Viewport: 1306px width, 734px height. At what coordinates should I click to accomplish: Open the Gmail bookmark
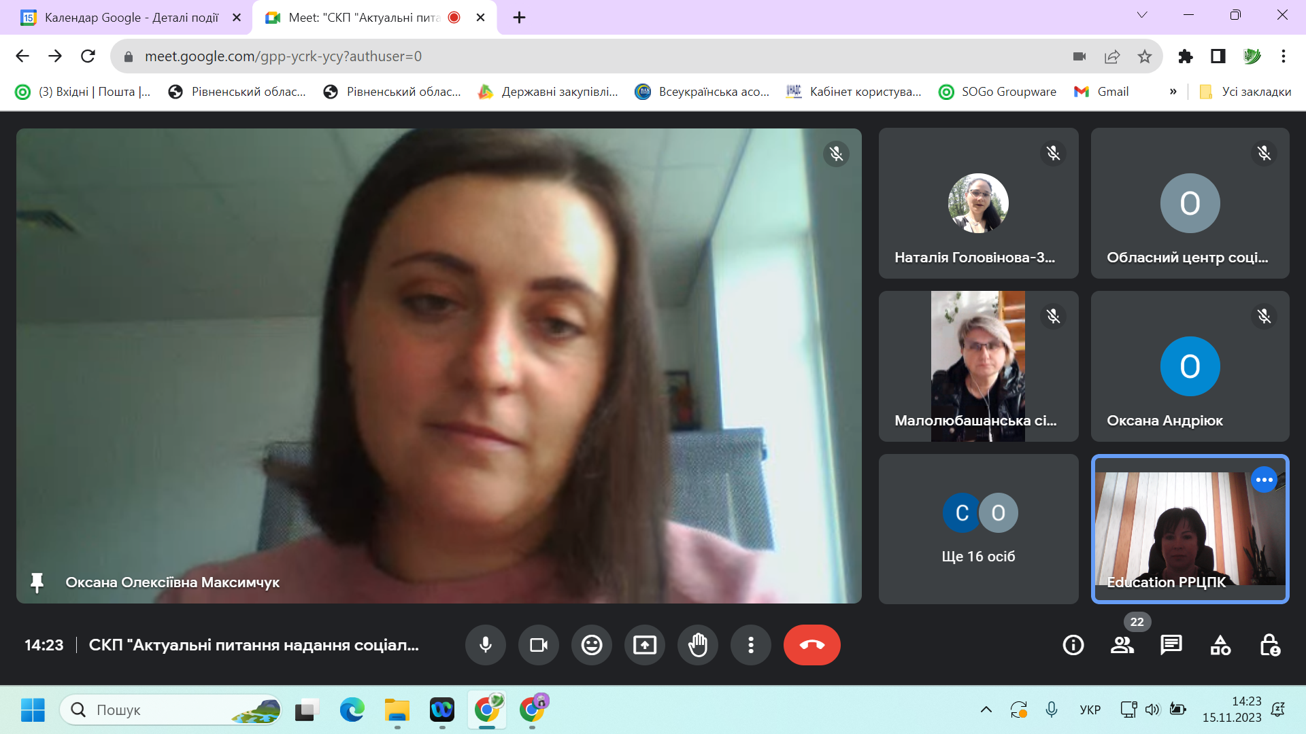(x=1101, y=92)
